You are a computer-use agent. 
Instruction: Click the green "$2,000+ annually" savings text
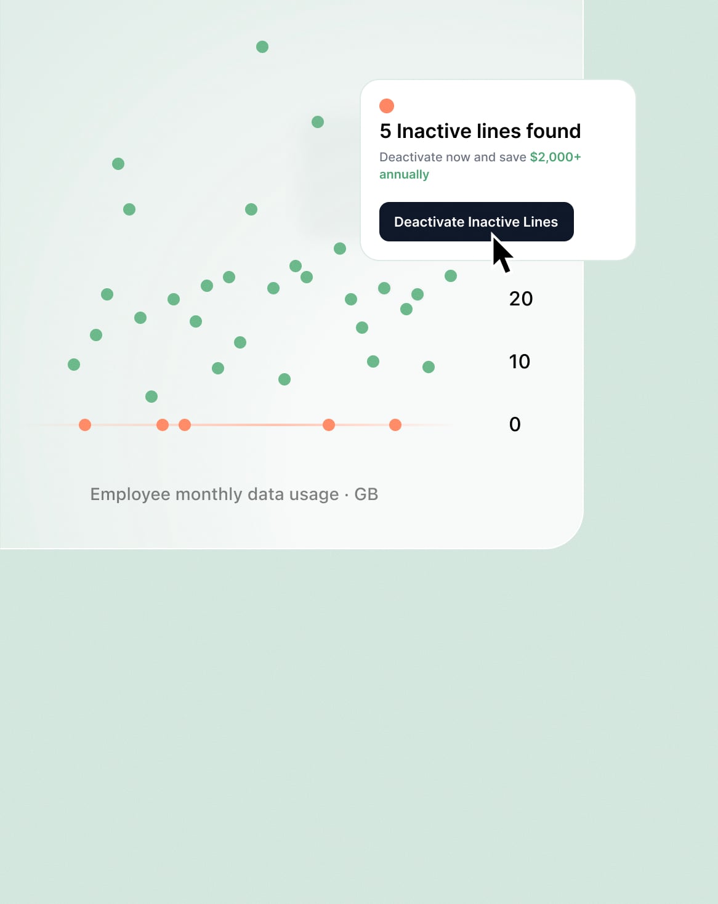(555, 157)
